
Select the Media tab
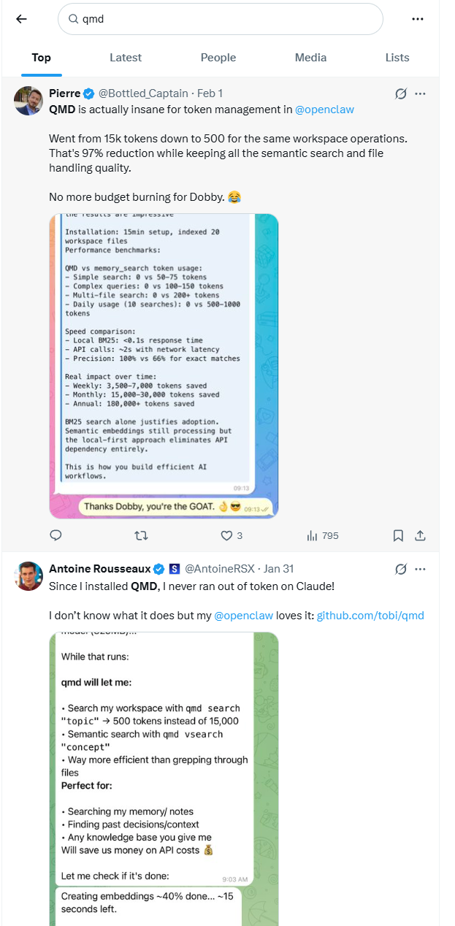[310, 58]
